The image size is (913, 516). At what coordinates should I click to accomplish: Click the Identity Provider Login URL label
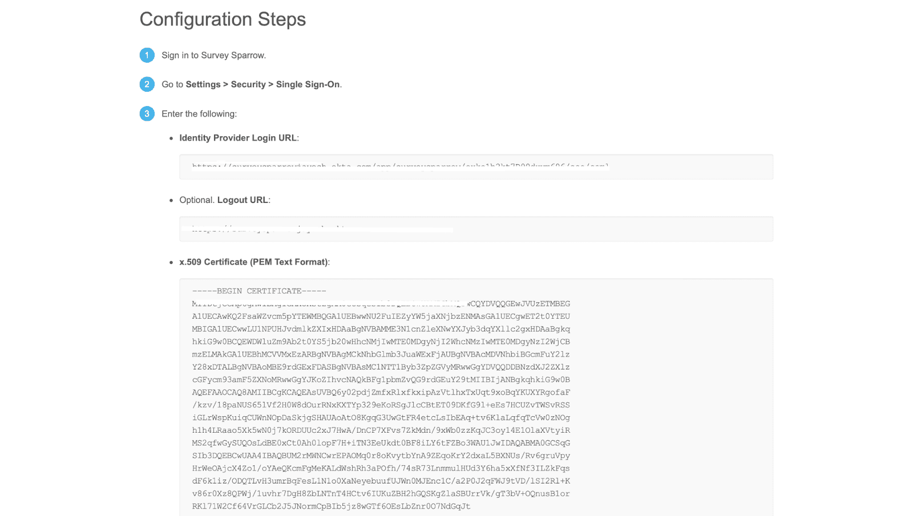tap(238, 138)
